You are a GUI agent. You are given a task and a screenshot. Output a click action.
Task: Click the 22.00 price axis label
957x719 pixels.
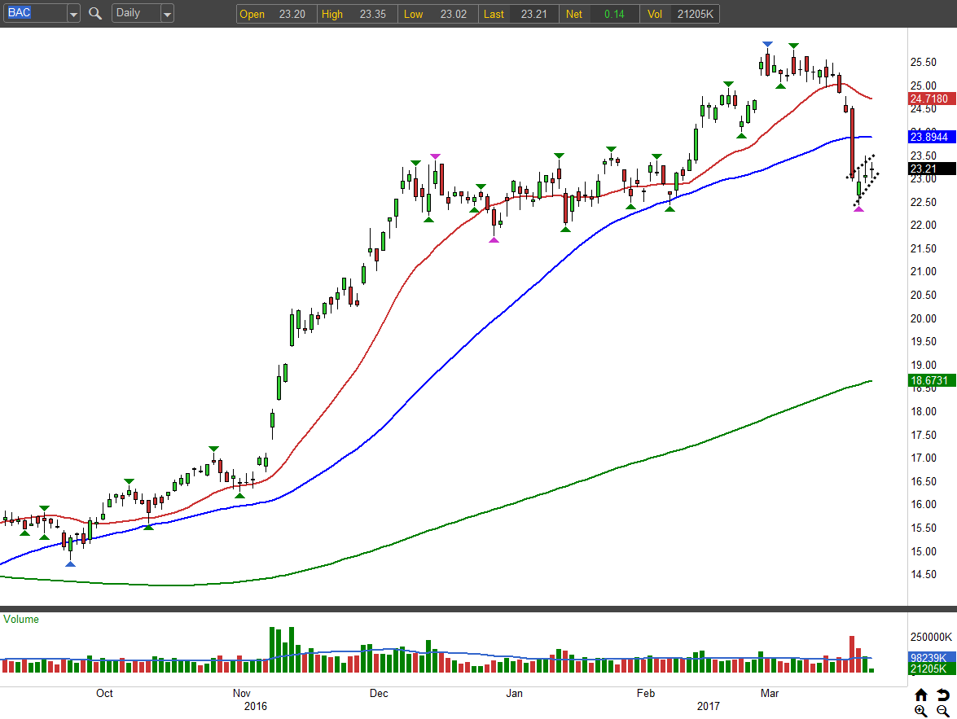[x=924, y=226]
